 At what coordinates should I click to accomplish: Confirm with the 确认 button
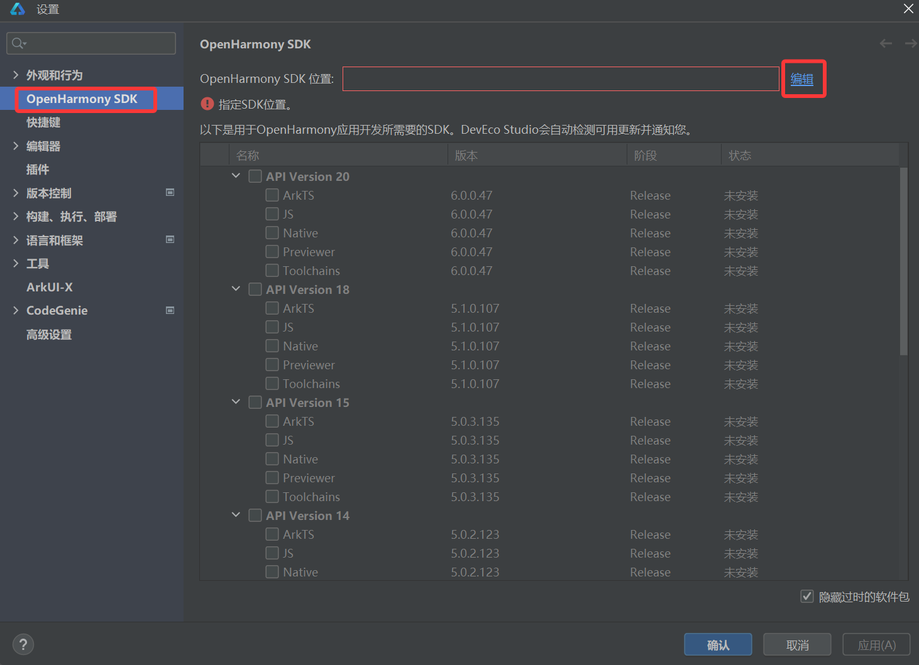click(718, 645)
